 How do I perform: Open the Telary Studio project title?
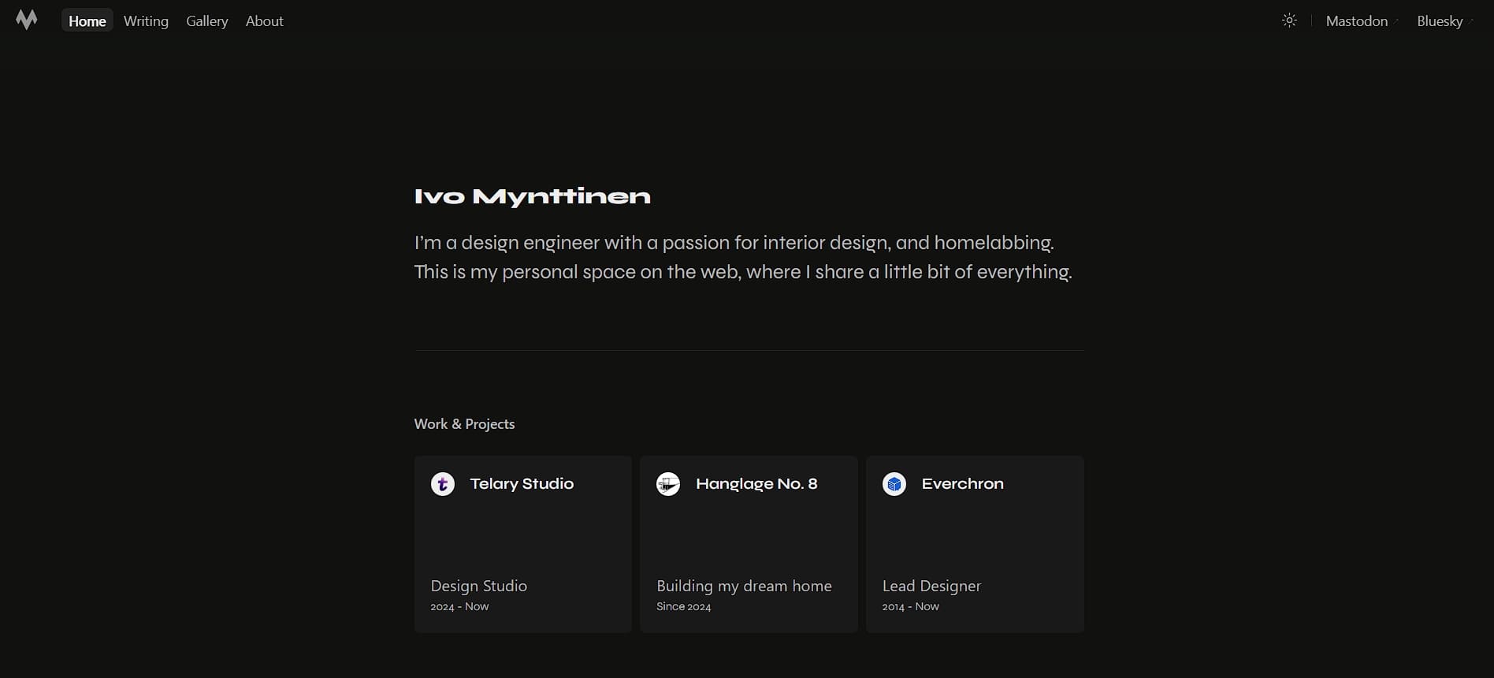tap(522, 484)
